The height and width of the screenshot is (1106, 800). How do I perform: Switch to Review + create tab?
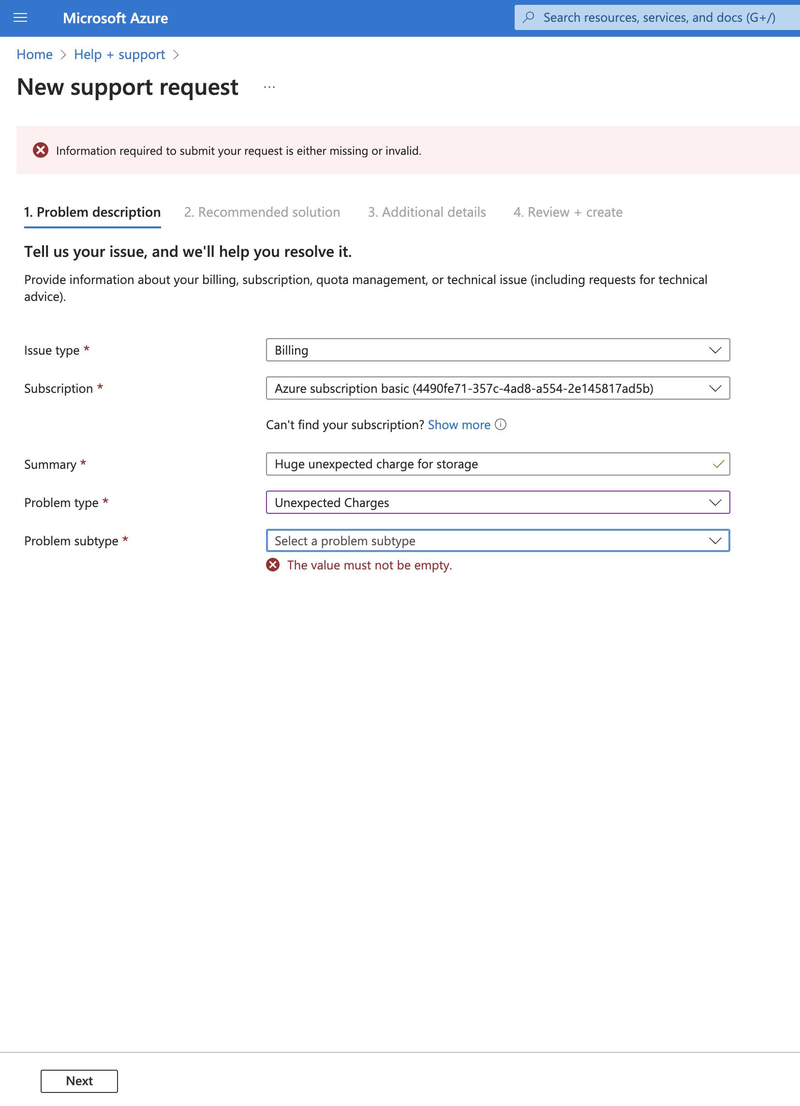click(568, 212)
